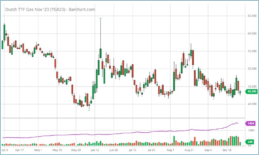259x155 pixels.
Task: Click the May 29 date label
Action: point(76,150)
